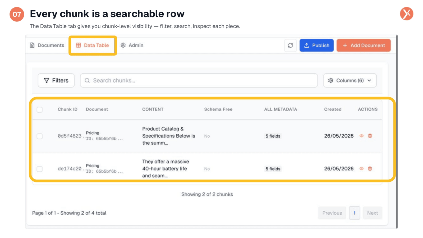This screenshot has width=423, height=238.
Task: Delete chunk 0d5f4823 with trash icon
Action: click(x=370, y=136)
